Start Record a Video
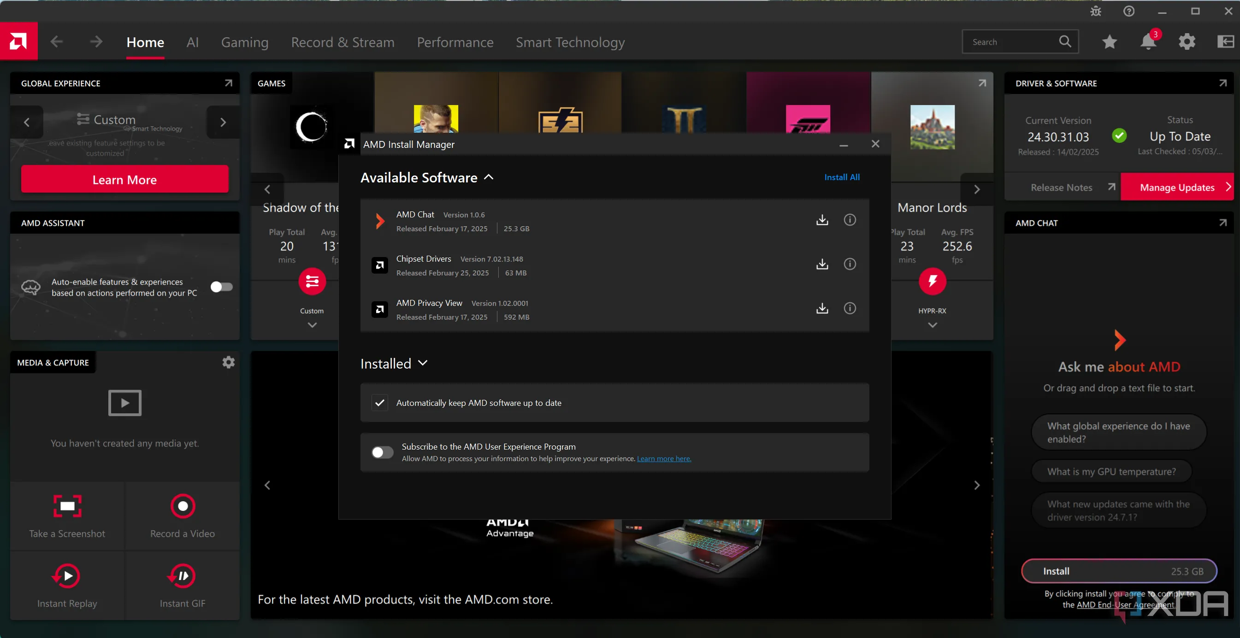 pos(183,506)
